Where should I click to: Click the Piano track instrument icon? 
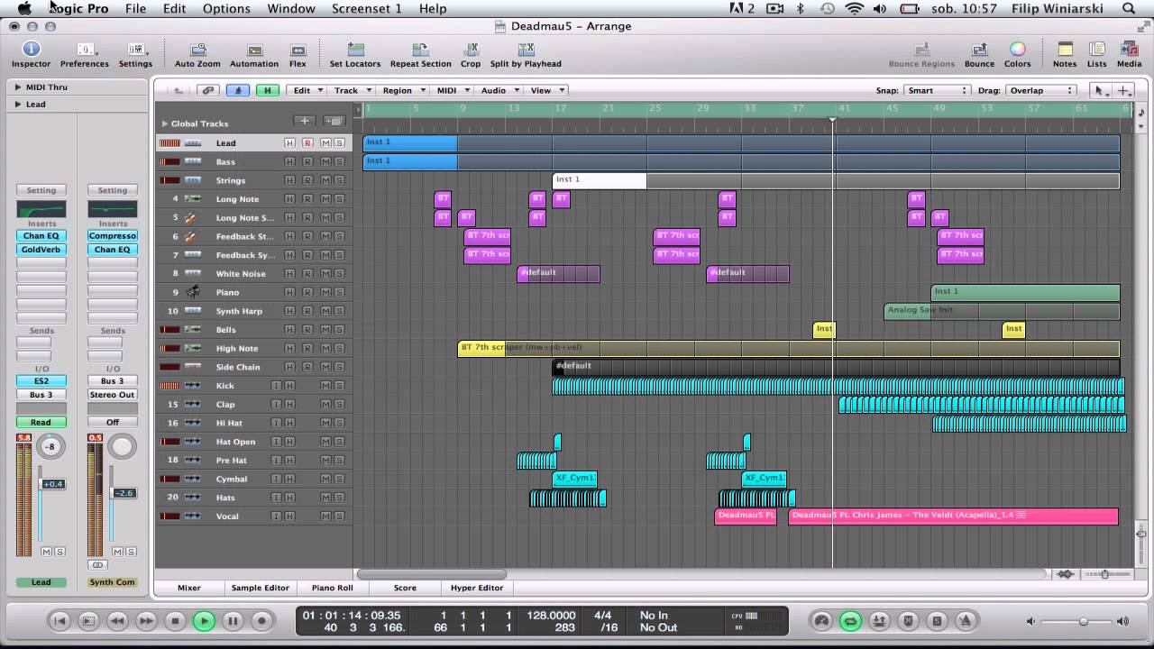click(x=193, y=292)
